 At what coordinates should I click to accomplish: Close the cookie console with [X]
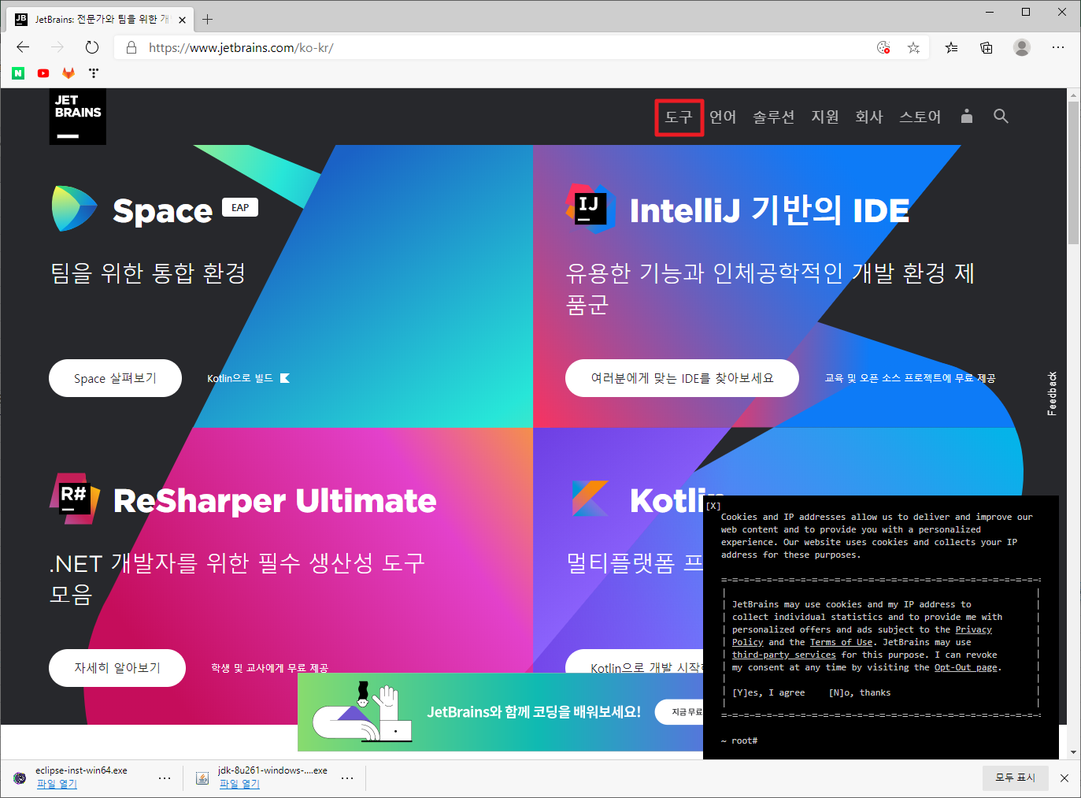[x=713, y=506]
